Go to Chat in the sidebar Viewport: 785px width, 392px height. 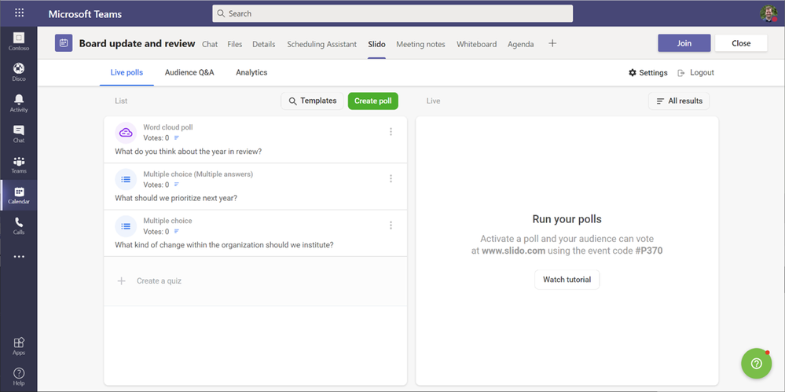tap(19, 134)
